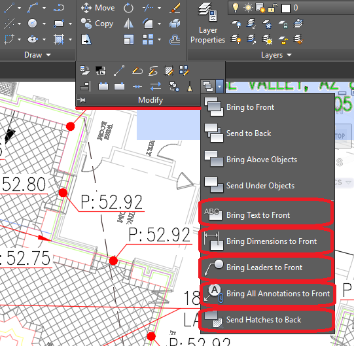Screen dimensions: 354x346
Task: Expand the Draw panel title
Action: [37, 55]
